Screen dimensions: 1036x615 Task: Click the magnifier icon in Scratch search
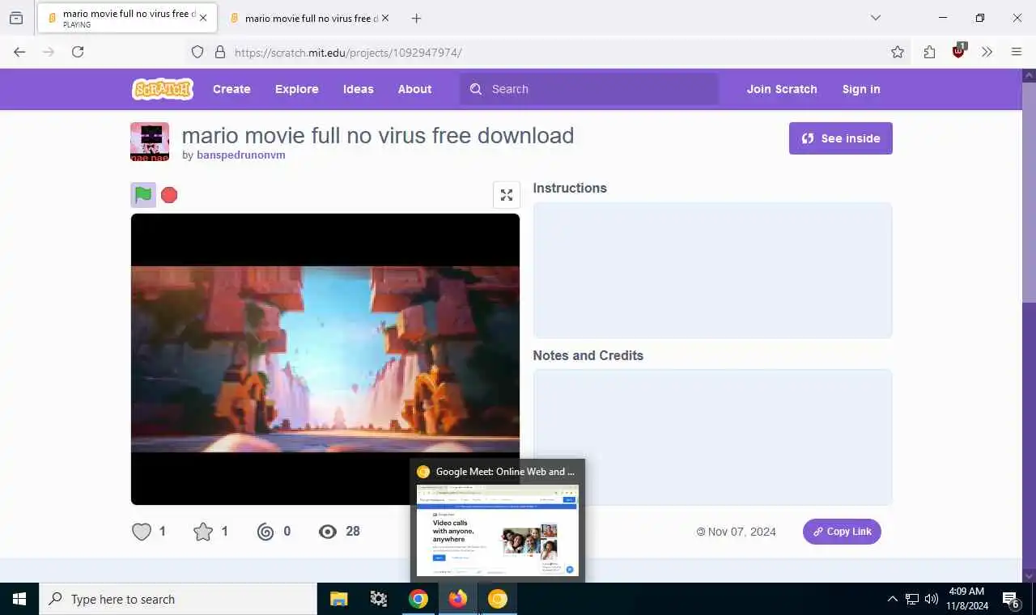pyautogui.click(x=476, y=89)
